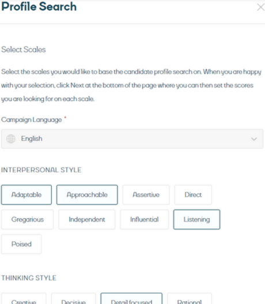This screenshot has width=265, height=304.
Task: Click the Campaign Language field label
Action: [x=32, y=120]
